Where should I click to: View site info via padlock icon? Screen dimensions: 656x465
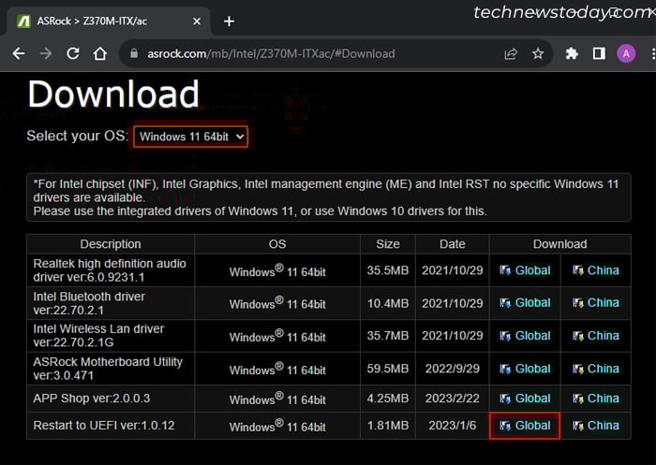[134, 53]
